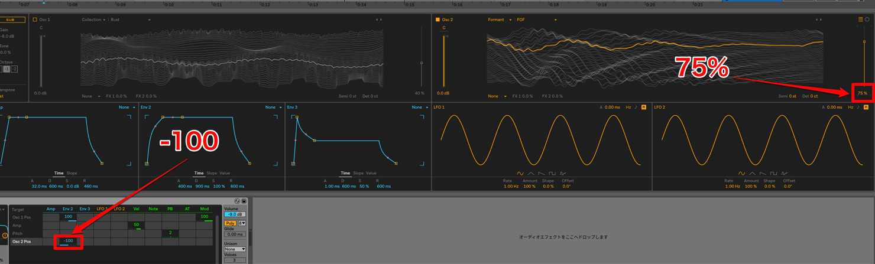Disable the Osc 2 oscillator toggle

pyautogui.click(x=437, y=19)
